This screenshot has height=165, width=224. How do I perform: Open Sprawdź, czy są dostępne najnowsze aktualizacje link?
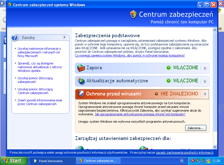coord(40,67)
